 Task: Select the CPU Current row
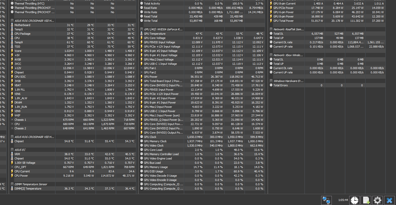point(73,171)
